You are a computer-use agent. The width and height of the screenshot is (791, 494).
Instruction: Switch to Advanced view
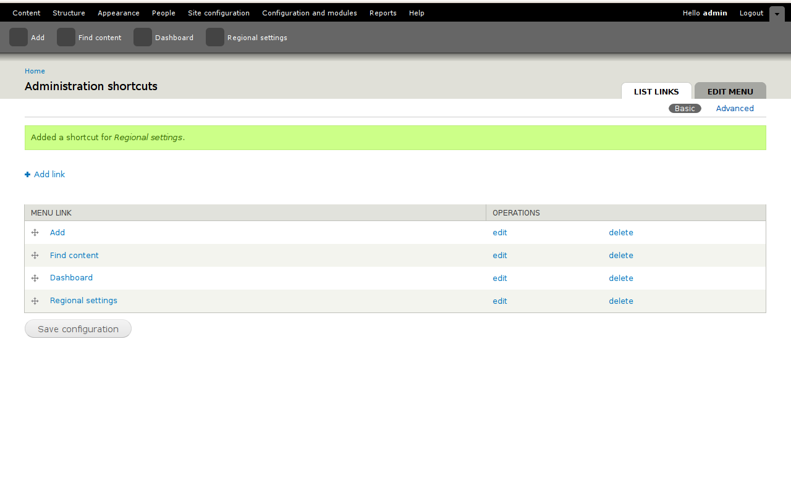734,109
